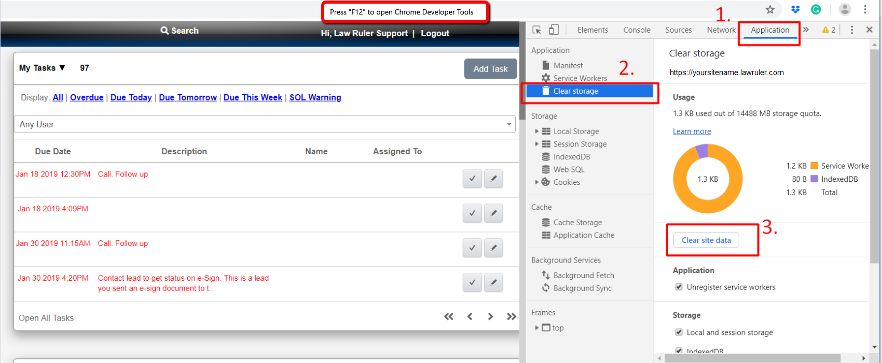The height and width of the screenshot is (363, 882).
Task: Click DevTools horizontal scrollbar at bottom
Action: pos(753,358)
